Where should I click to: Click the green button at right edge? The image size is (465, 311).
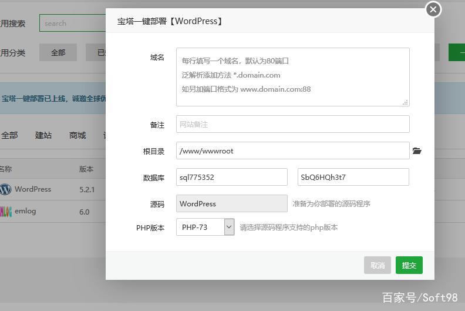pyautogui.click(x=457, y=52)
